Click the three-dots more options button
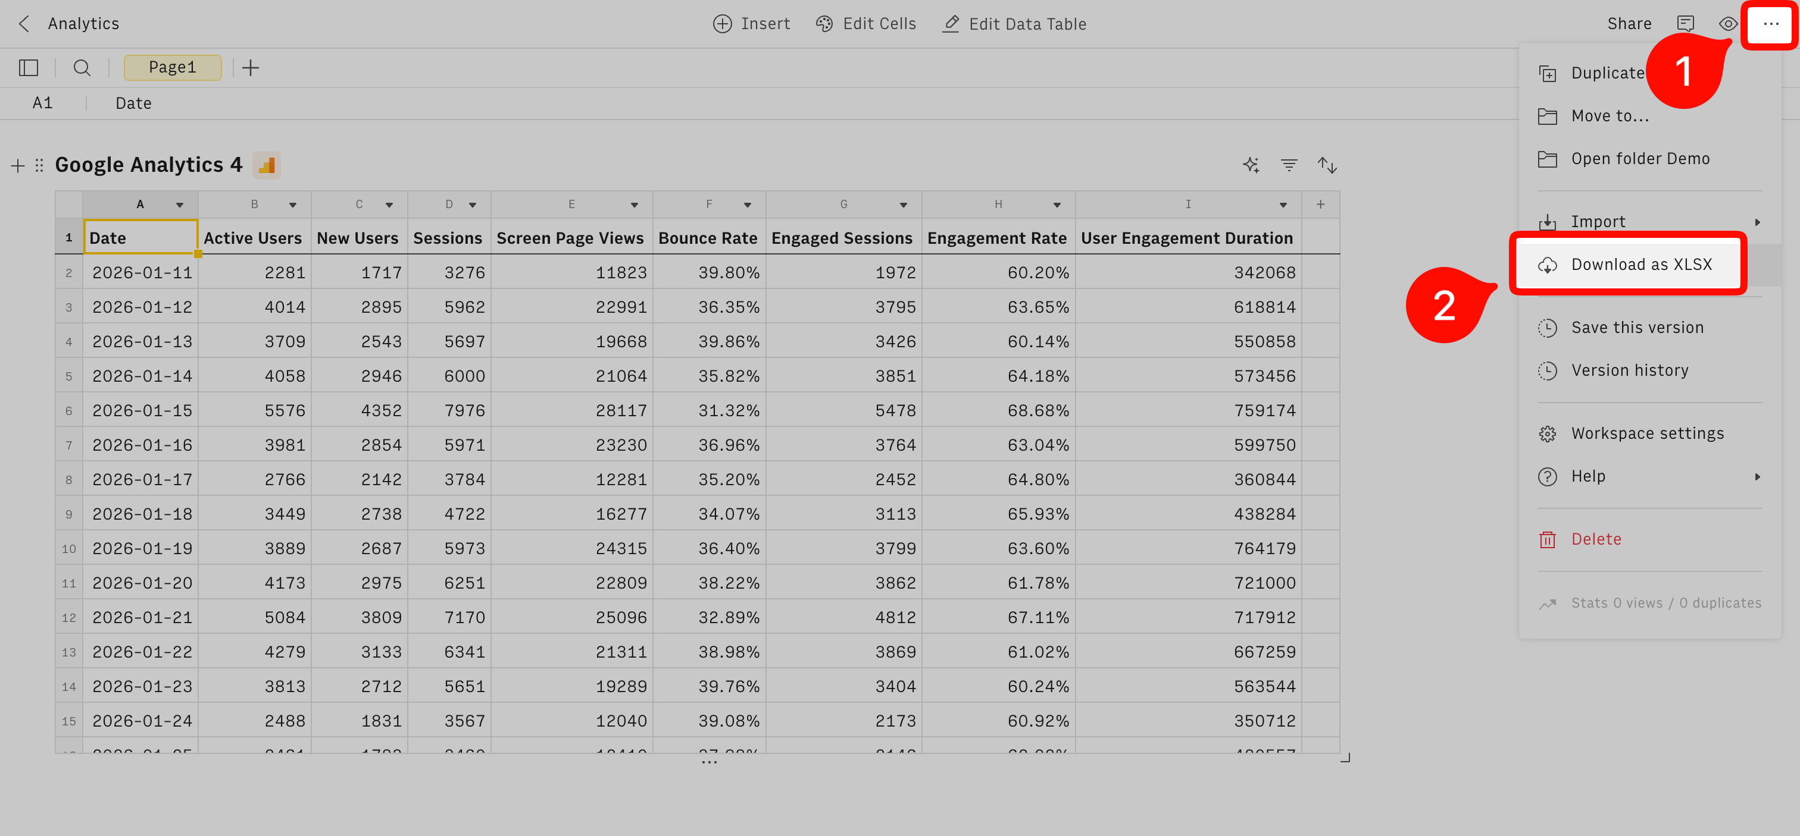The image size is (1800, 836). [1770, 24]
